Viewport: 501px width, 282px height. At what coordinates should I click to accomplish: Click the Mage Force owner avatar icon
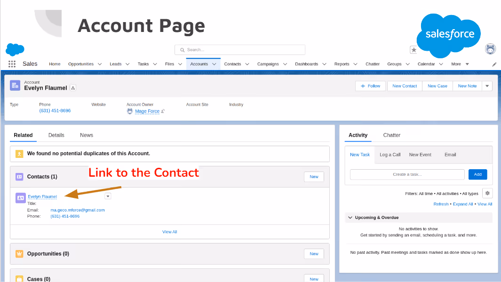pos(130,111)
